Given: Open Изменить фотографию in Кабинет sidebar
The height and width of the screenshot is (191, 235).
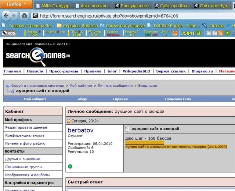Looking at the screenshot, I should tap(25, 143).
